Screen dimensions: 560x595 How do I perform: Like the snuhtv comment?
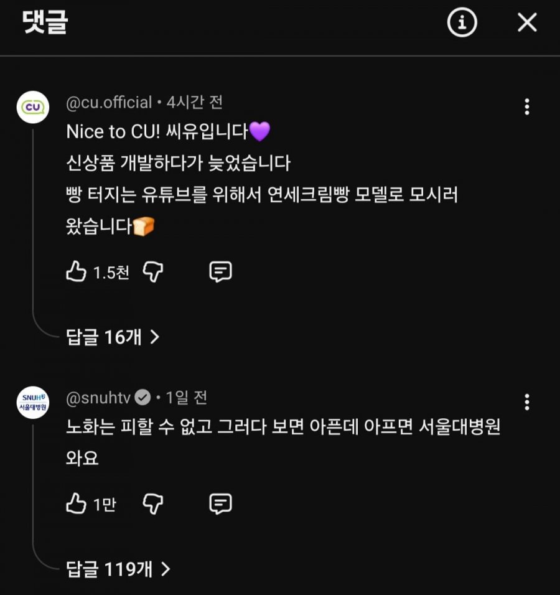pyautogui.click(x=76, y=504)
